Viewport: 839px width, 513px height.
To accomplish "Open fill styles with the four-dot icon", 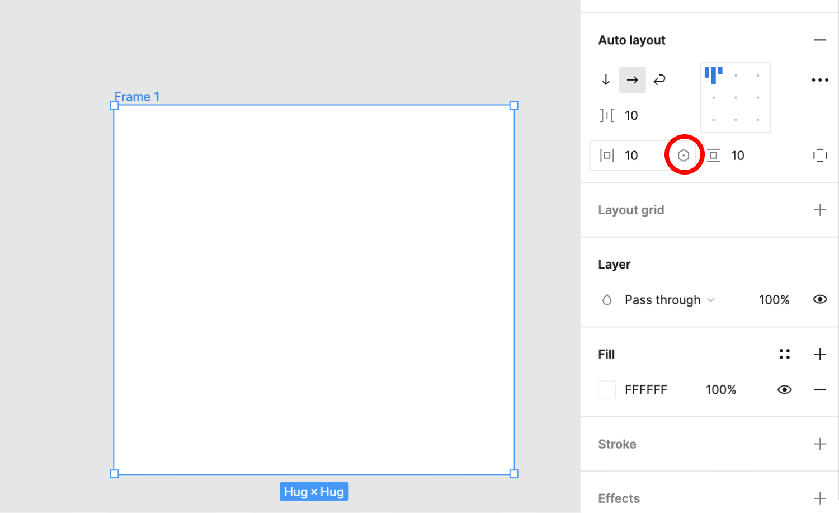I will (x=784, y=354).
